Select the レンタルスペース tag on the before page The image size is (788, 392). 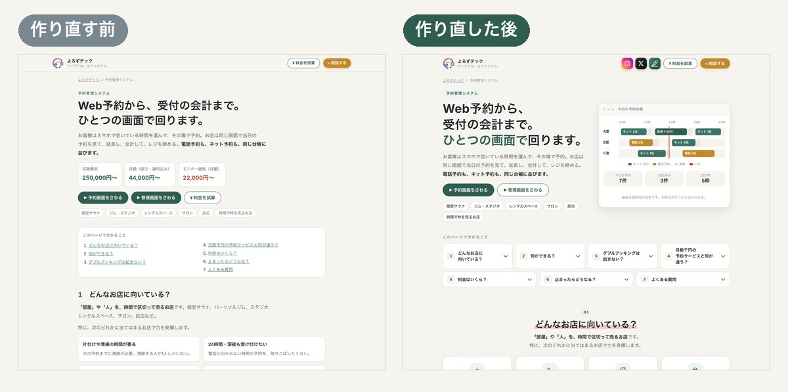pyautogui.click(x=158, y=213)
